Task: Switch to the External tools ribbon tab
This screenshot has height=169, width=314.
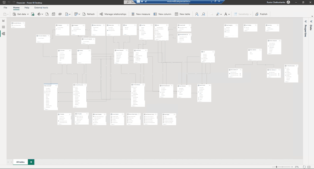Action: point(41,8)
